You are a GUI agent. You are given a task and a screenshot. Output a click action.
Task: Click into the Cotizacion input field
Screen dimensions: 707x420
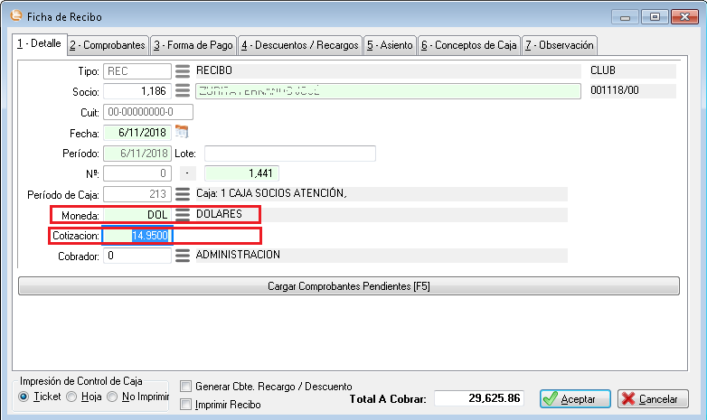coord(137,236)
